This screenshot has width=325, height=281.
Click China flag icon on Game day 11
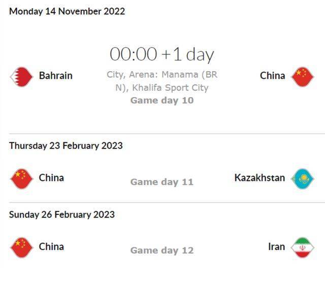pyautogui.click(x=21, y=179)
